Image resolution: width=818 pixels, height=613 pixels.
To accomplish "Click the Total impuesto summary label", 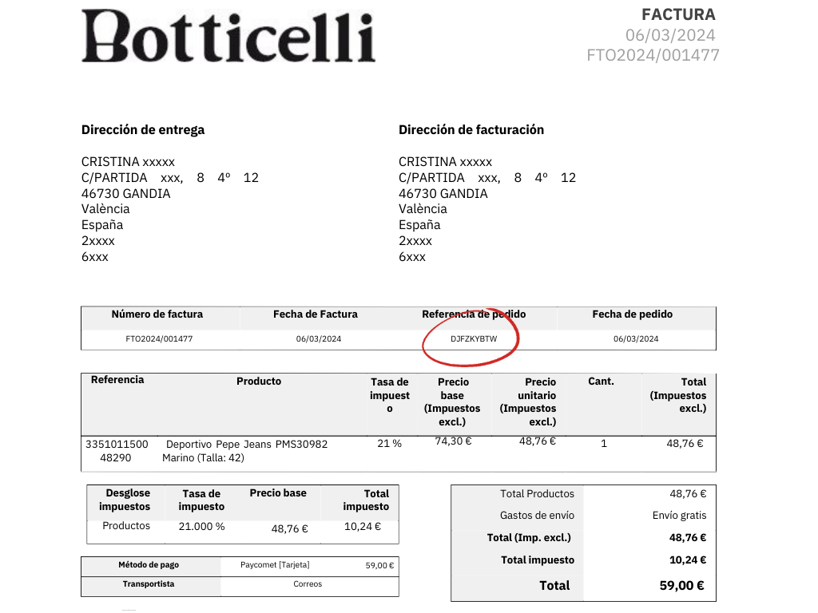I will point(537,560).
